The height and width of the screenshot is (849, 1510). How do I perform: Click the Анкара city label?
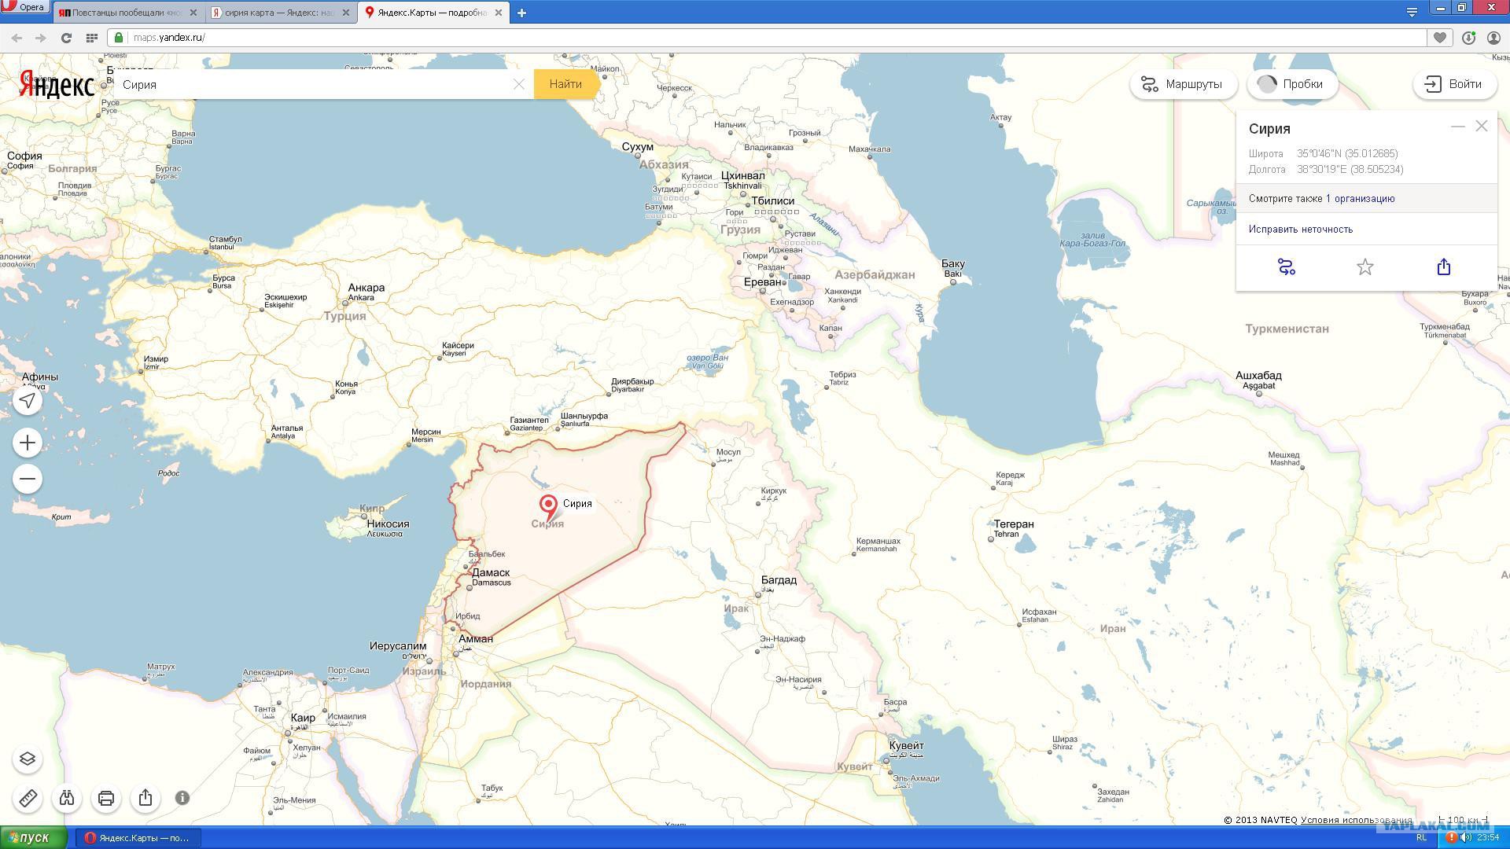[366, 288]
